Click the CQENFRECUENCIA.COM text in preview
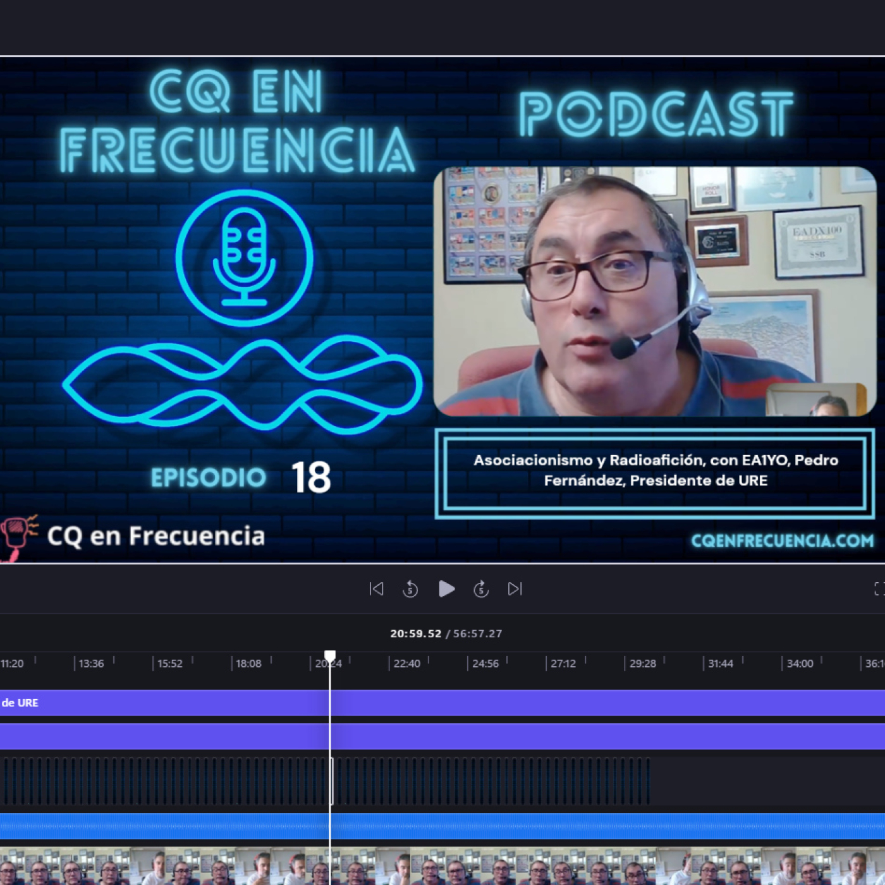Image resolution: width=885 pixels, height=885 pixels. tap(783, 540)
